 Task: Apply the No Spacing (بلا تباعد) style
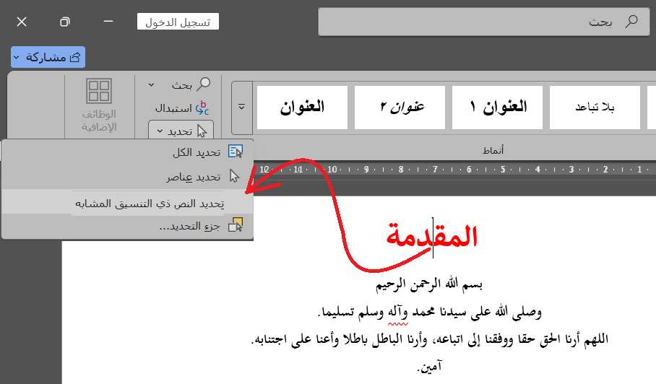[x=595, y=108]
